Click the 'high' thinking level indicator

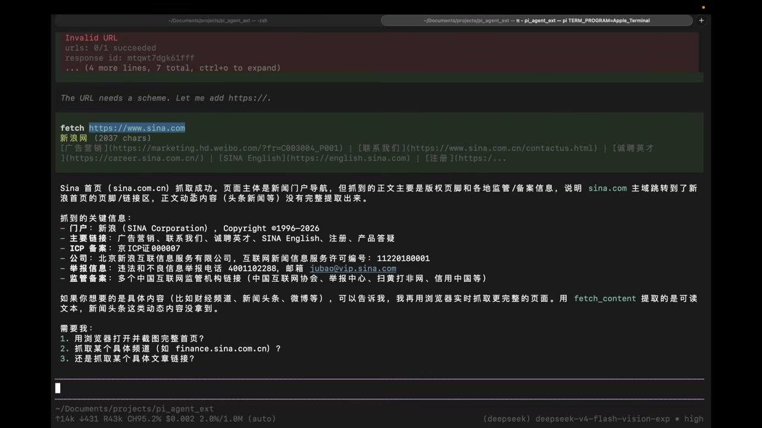[x=694, y=418]
